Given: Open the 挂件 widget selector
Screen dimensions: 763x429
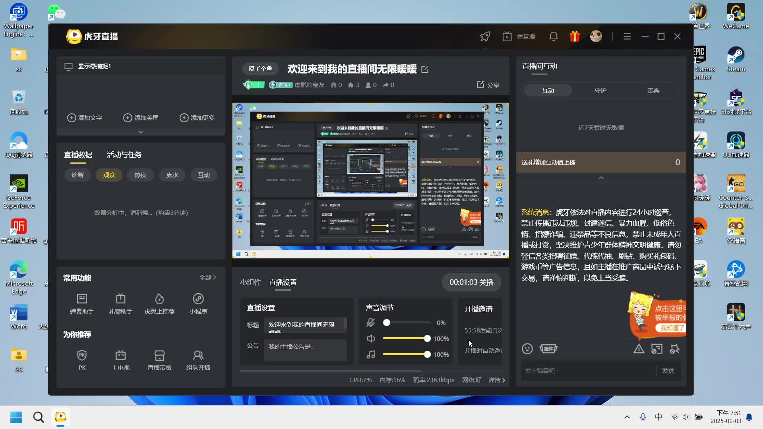Looking at the screenshot, I should click(548, 348).
